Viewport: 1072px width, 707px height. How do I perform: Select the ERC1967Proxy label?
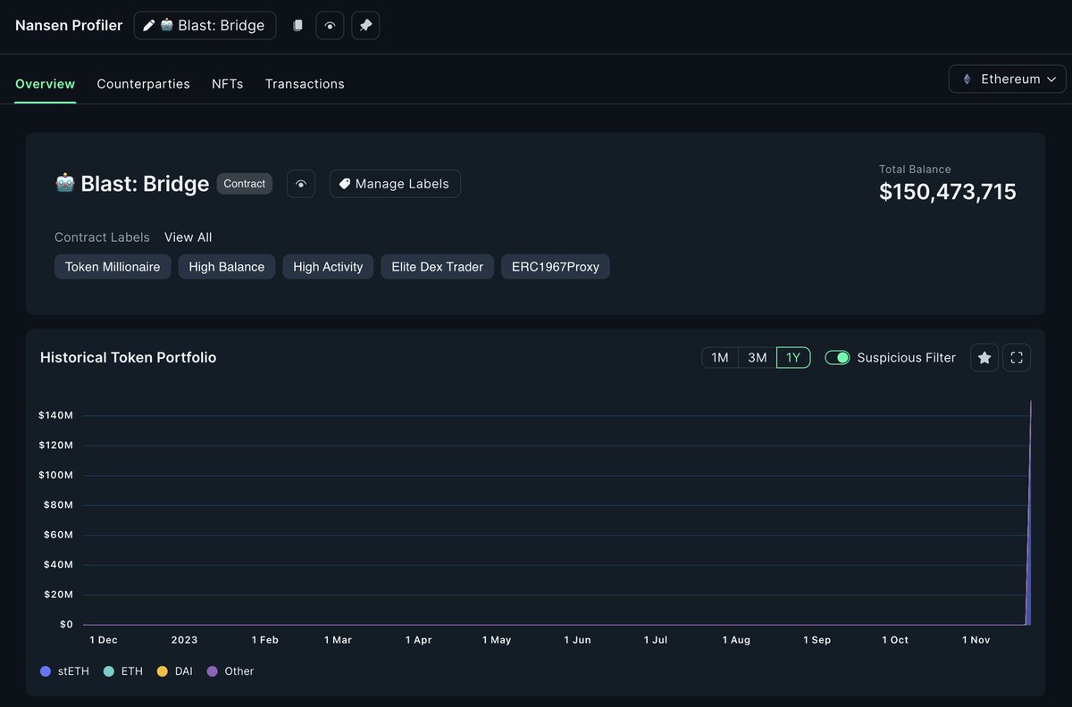click(x=556, y=267)
